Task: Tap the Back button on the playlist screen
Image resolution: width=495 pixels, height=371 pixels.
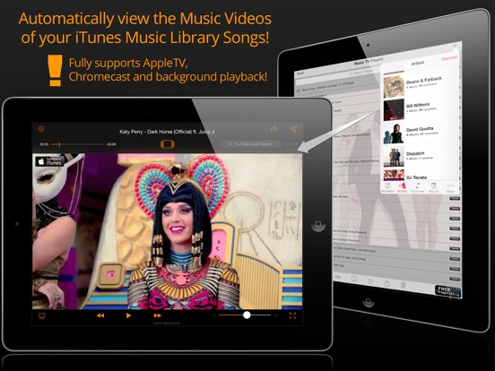Action: [x=300, y=73]
